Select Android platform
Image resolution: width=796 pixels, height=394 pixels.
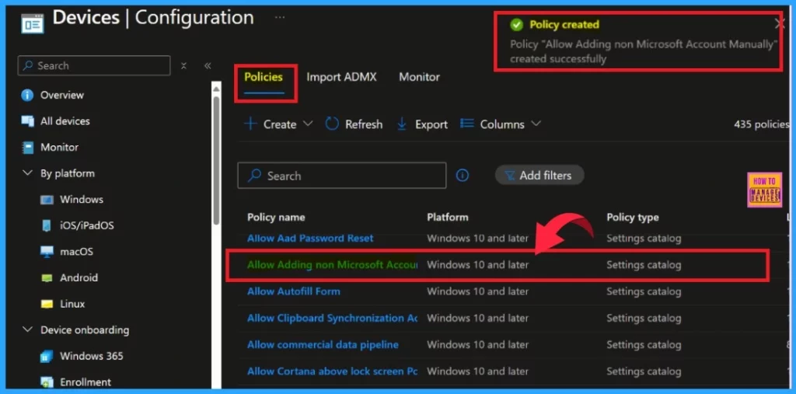[x=79, y=277]
